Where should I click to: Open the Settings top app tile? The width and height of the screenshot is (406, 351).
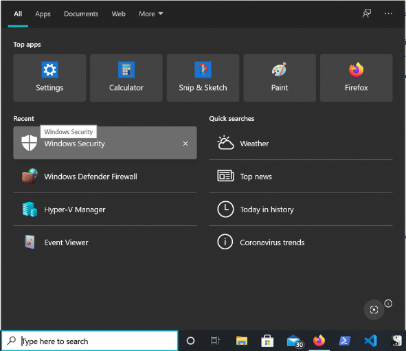[x=49, y=78]
